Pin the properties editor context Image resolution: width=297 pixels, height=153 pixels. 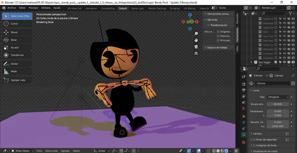(x=293, y=76)
